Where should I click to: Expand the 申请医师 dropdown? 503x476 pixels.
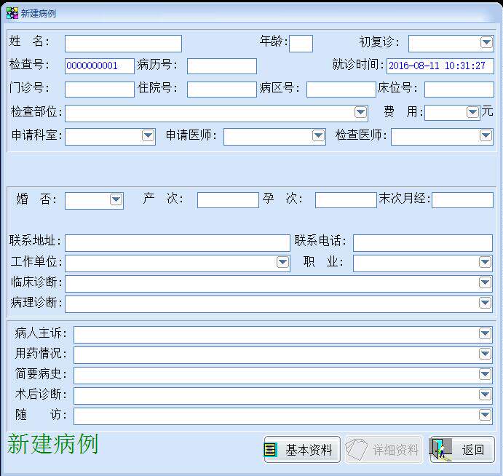[x=318, y=135]
